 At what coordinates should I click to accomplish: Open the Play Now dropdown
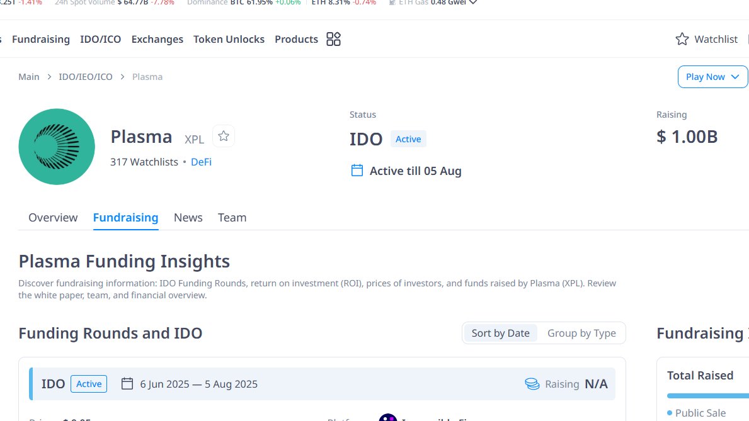712,77
